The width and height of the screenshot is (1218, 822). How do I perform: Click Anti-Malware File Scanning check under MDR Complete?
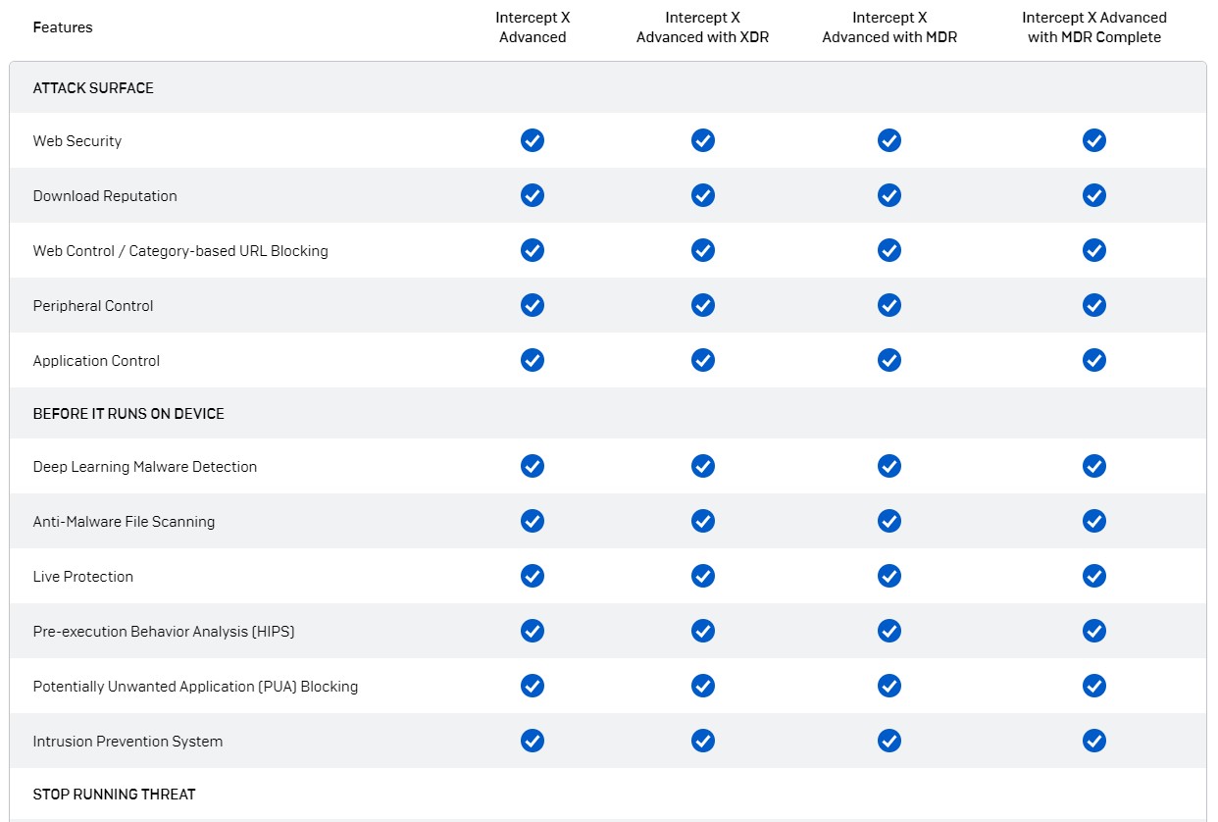[x=1094, y=521]
